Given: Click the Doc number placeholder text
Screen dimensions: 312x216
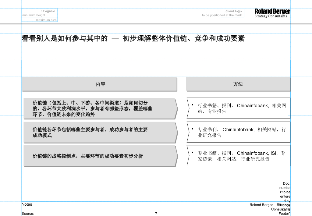Looking at the screenshot, I should pos(285,192).
